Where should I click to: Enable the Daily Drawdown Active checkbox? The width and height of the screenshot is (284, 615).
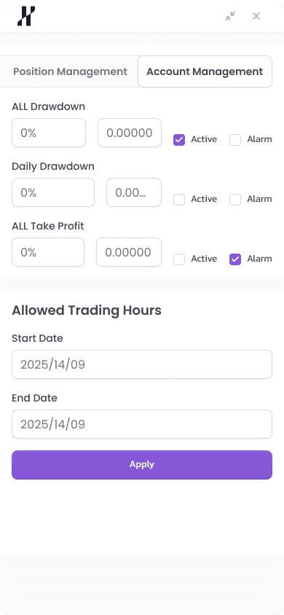[179, 200]
